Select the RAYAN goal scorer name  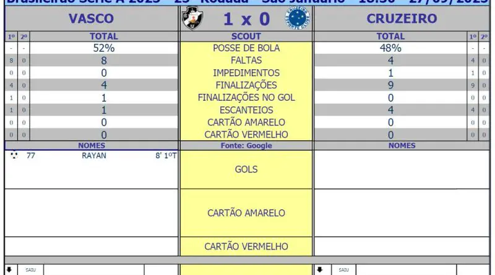pyautogui.click(x=94, y=156)
